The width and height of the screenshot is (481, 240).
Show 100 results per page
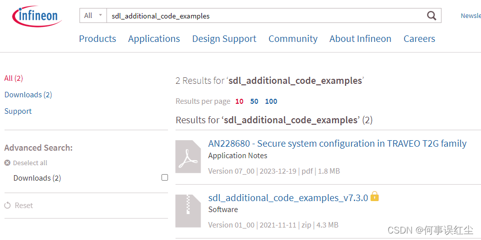tap(271, 101)
